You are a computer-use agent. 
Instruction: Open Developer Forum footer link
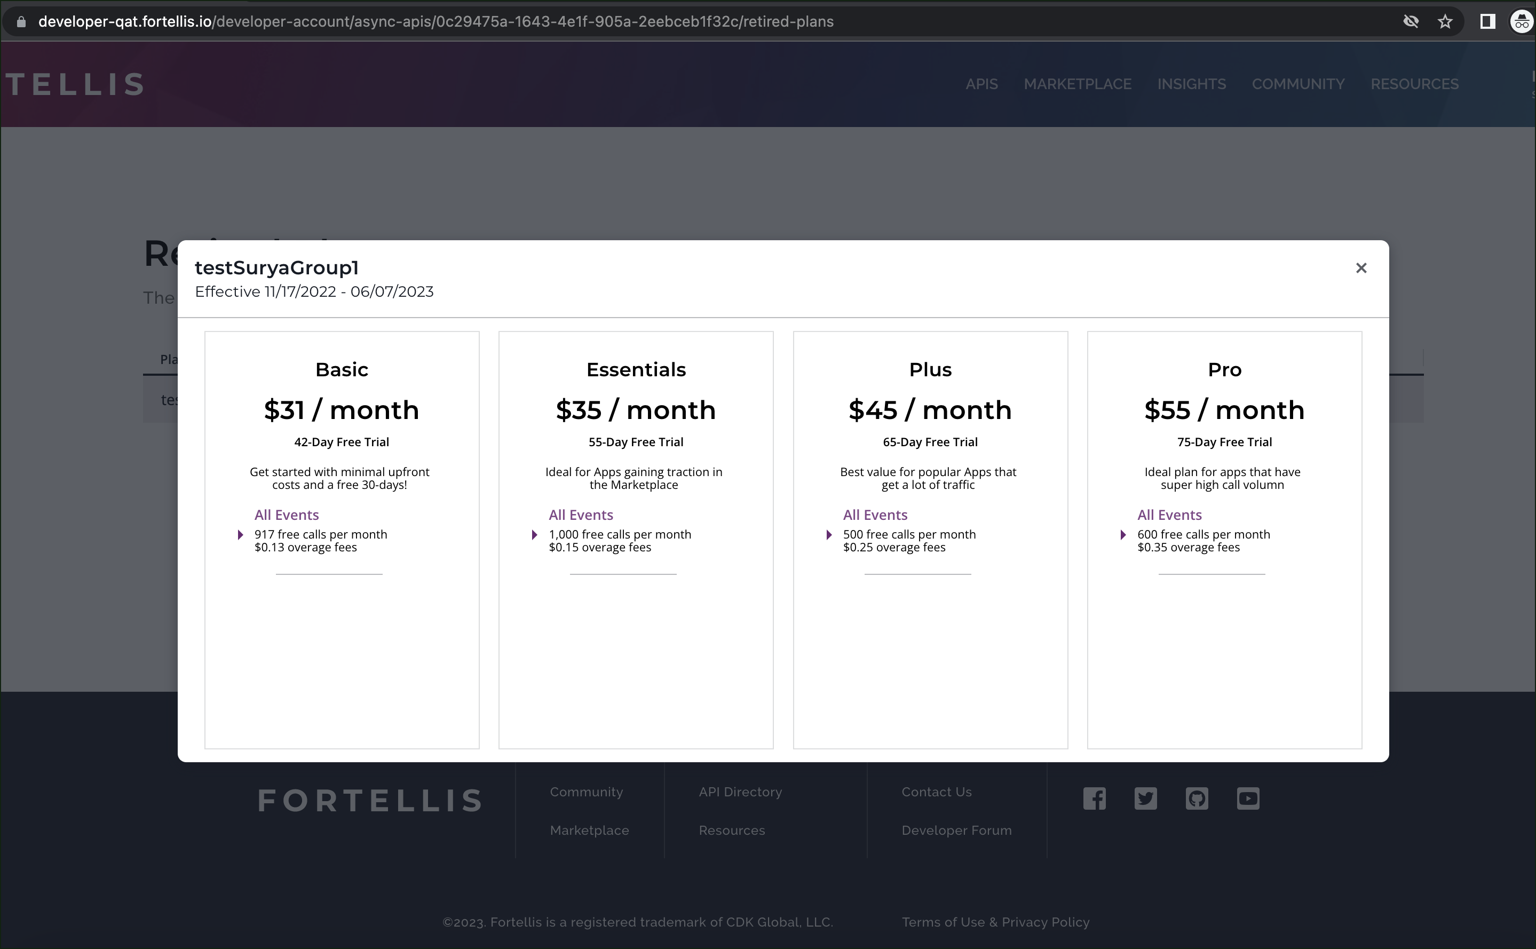click(956, 831)
